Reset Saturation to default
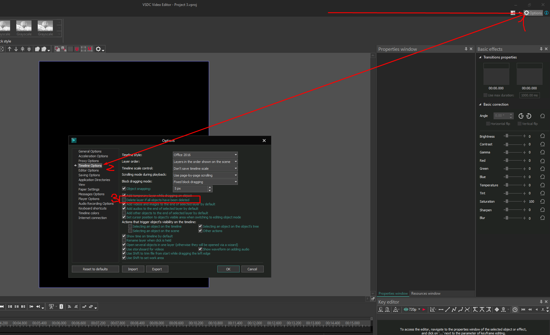Screen dimensions: 550x335 point(543,201)
